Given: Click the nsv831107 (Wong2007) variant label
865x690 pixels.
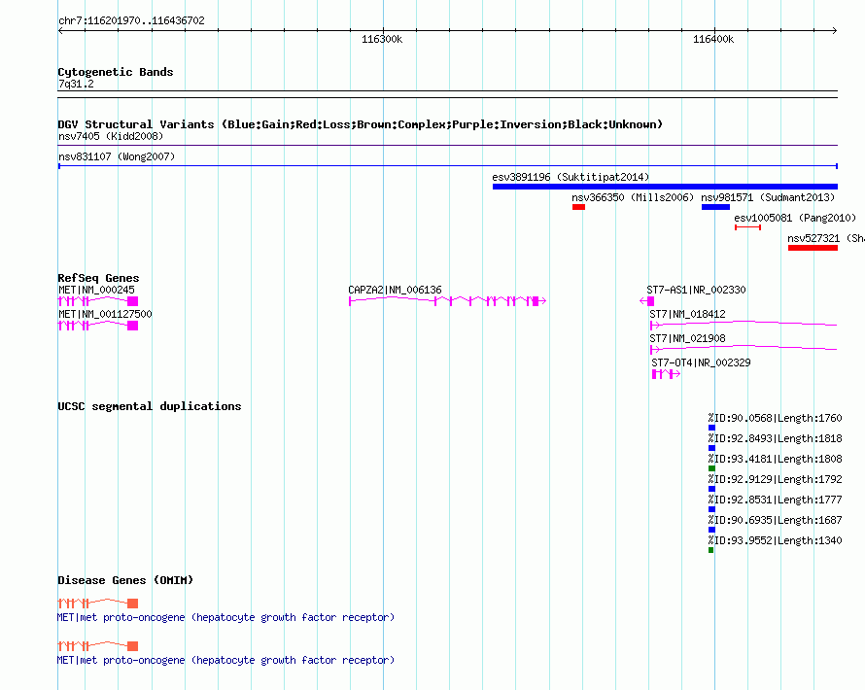Looking at the screenshot, I should [x=117, y=156].
